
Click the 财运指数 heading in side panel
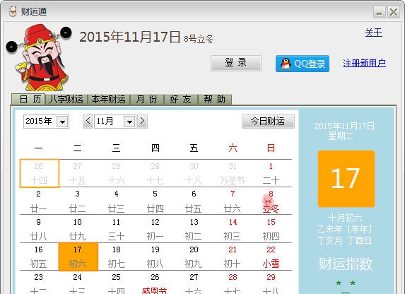click(x=346, y=264)
